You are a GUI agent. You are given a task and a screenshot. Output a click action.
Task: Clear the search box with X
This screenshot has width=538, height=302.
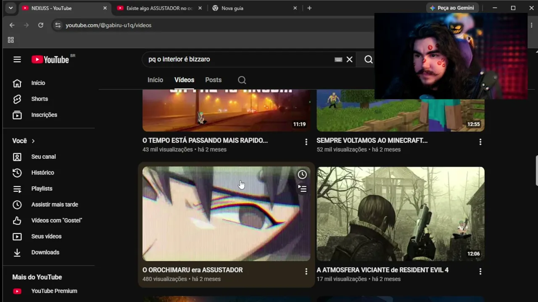coord(349,60)
